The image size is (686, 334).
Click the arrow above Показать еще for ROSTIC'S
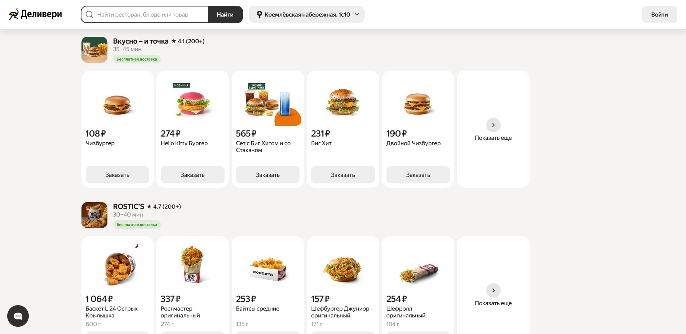pyautogui.click(x=493, y=290)
